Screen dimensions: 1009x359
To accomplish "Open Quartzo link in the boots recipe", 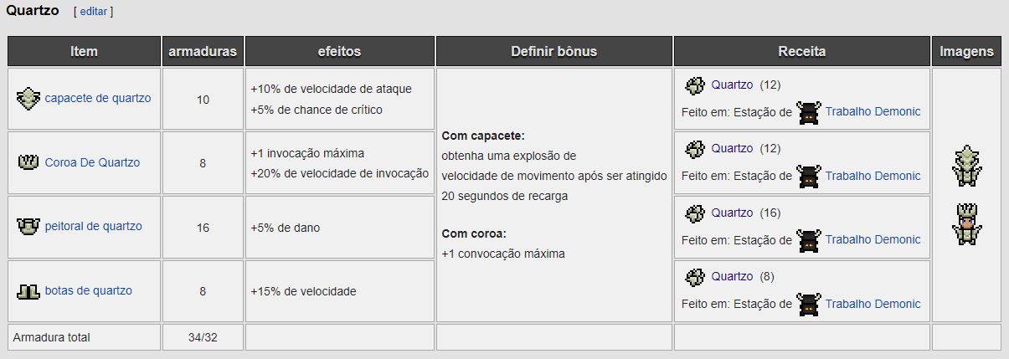I will [x=732, y=276].
